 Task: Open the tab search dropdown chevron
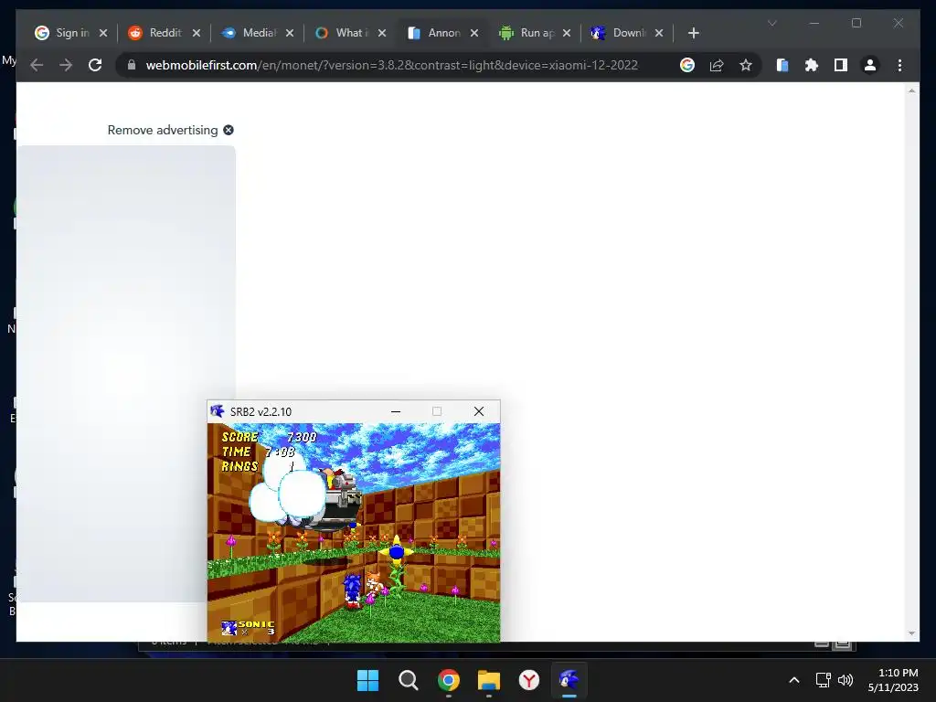pos(771,23)
